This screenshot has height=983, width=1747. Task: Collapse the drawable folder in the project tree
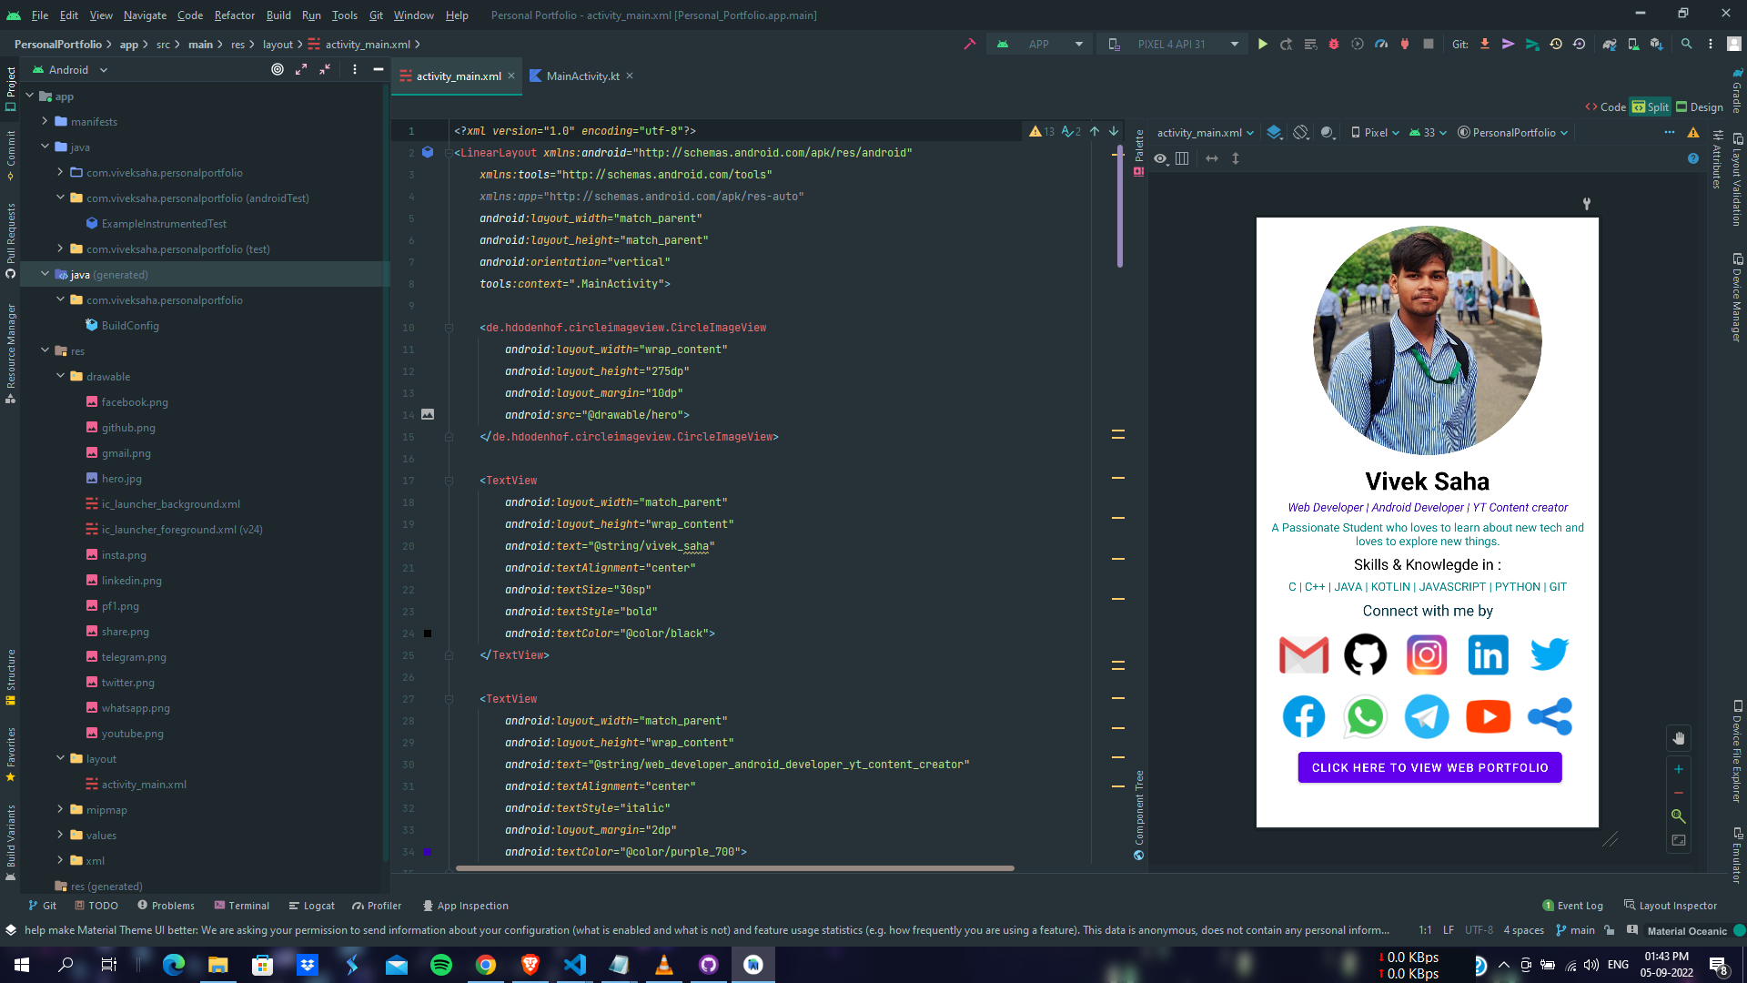click(62, 376)
